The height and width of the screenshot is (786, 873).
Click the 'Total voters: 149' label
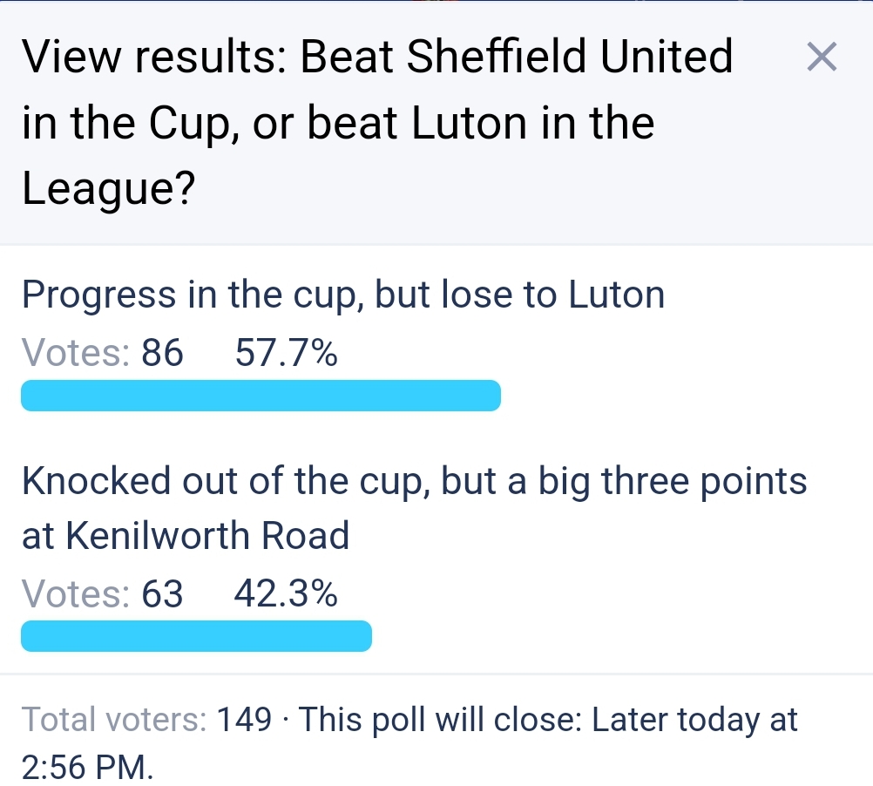[146, 719]
